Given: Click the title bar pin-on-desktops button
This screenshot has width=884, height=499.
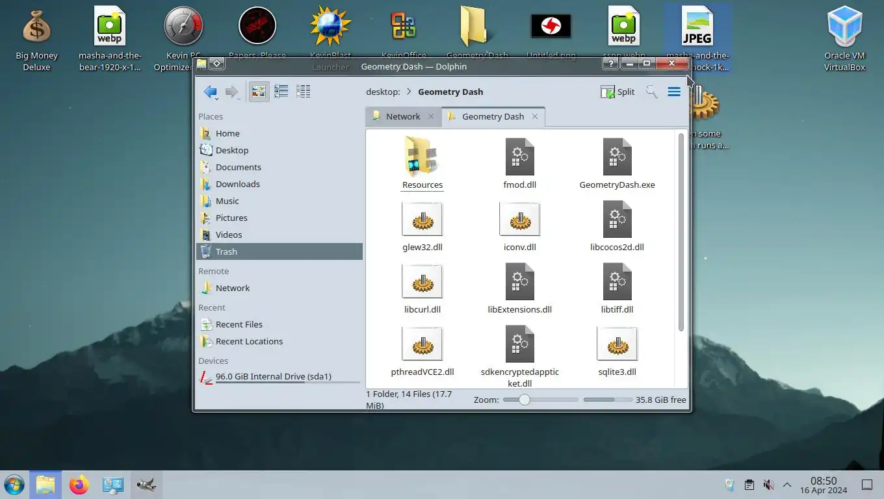Looking at the screenshot, I should tap(217, 64).
